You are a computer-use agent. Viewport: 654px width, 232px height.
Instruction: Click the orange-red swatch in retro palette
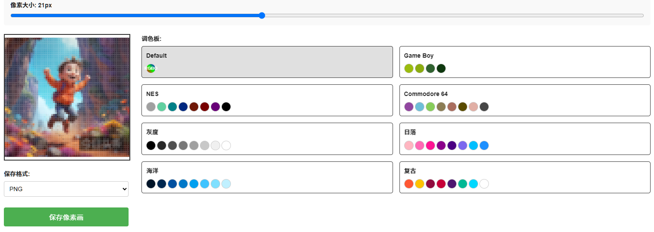tap(409, 184)
